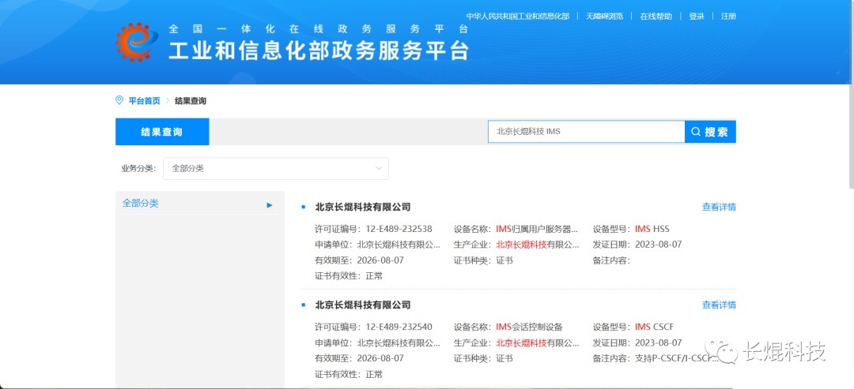Viewport: 854px width, 389px height.
Task: View details for license 12-E489-232538
Action: (x=719, y=207)
